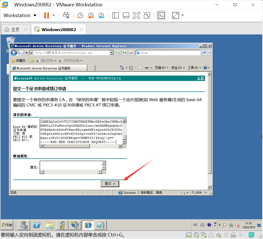Click request textarea horizontal scroll right arrow

pos(120,146)
